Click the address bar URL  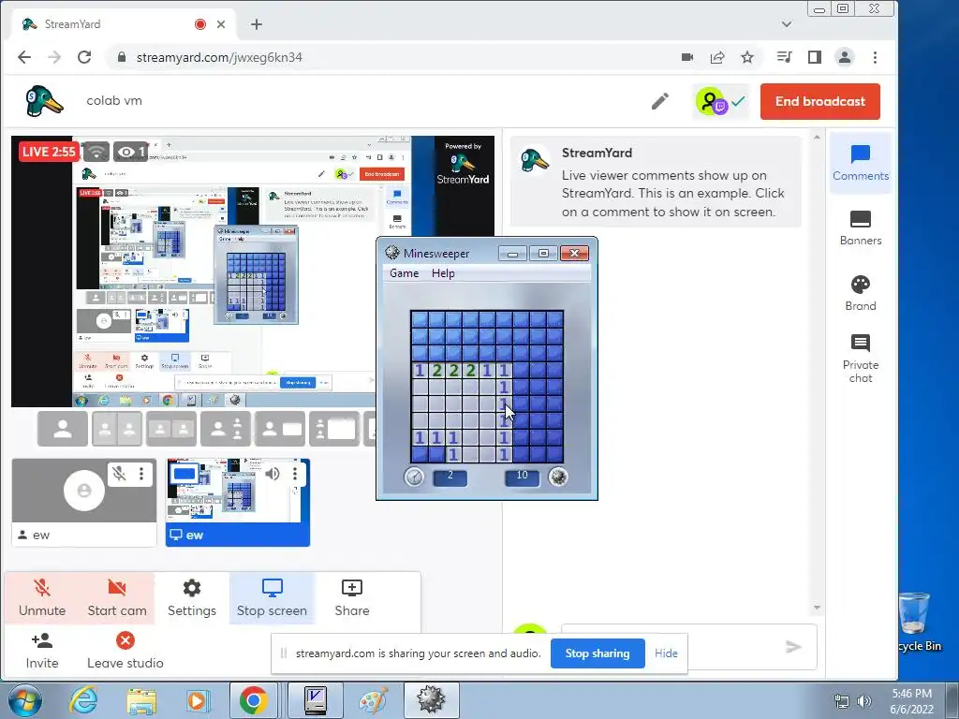point(219,57)
